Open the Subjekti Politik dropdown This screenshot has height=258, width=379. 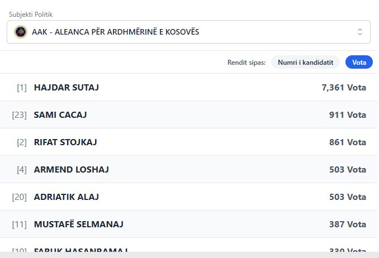[x=188, y=32]
